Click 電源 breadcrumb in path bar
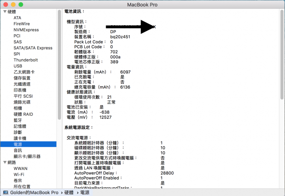This screenshot has width=285, height=196. pos(85,192)
